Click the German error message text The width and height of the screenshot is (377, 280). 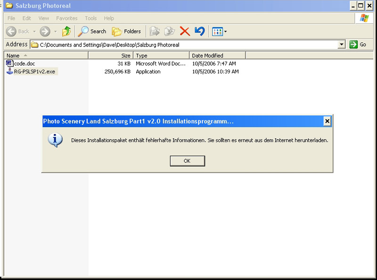(199, 140)
